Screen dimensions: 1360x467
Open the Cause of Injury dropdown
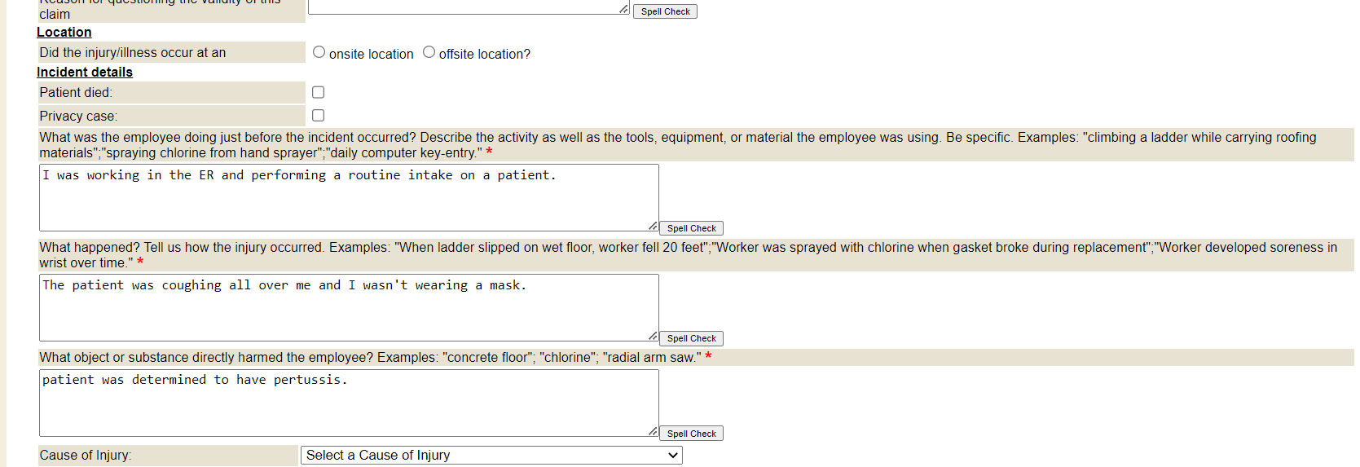491,456
